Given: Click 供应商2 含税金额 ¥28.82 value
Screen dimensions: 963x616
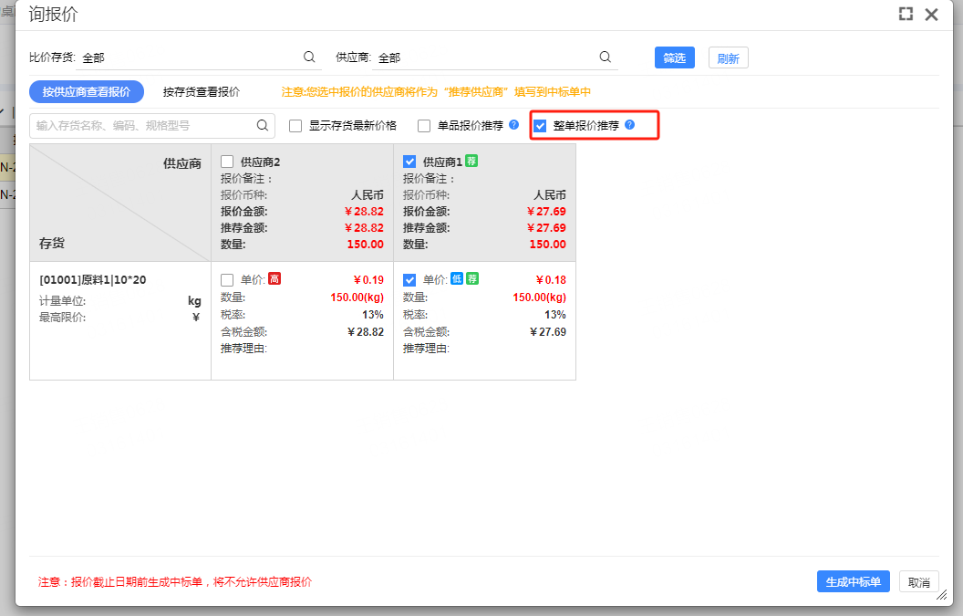Looking at the screenshot, I should tap(366, 332).
